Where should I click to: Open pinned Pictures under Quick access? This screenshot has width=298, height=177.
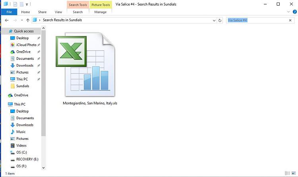click(22, 72)
